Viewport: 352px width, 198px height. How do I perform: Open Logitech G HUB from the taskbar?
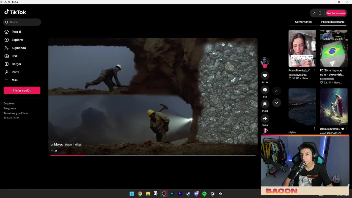[221, 194]
